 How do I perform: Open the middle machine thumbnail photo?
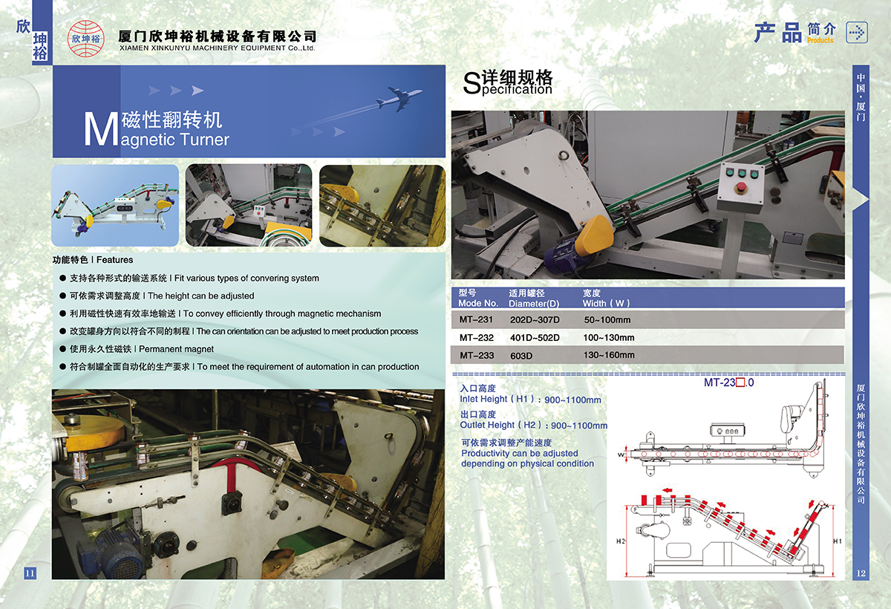(x=248, y=206)
